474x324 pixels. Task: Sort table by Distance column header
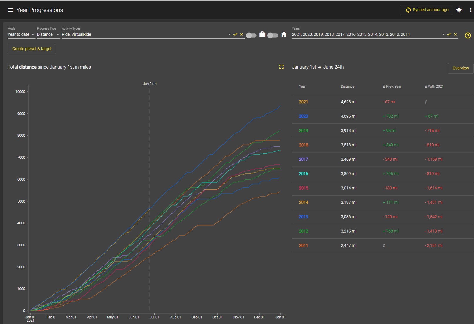348,86
